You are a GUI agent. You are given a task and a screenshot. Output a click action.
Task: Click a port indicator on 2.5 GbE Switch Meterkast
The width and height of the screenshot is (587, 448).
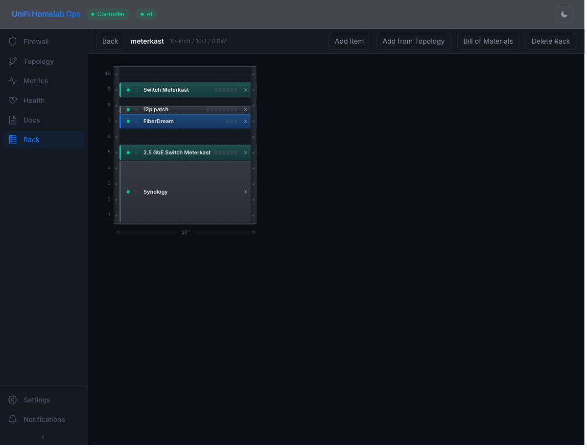coord(225,152)
